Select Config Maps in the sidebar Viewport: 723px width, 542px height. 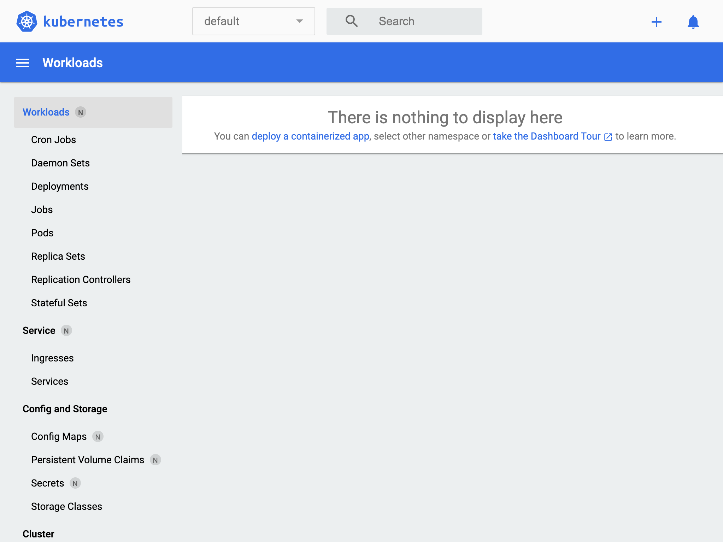click(x=59, y=437)
